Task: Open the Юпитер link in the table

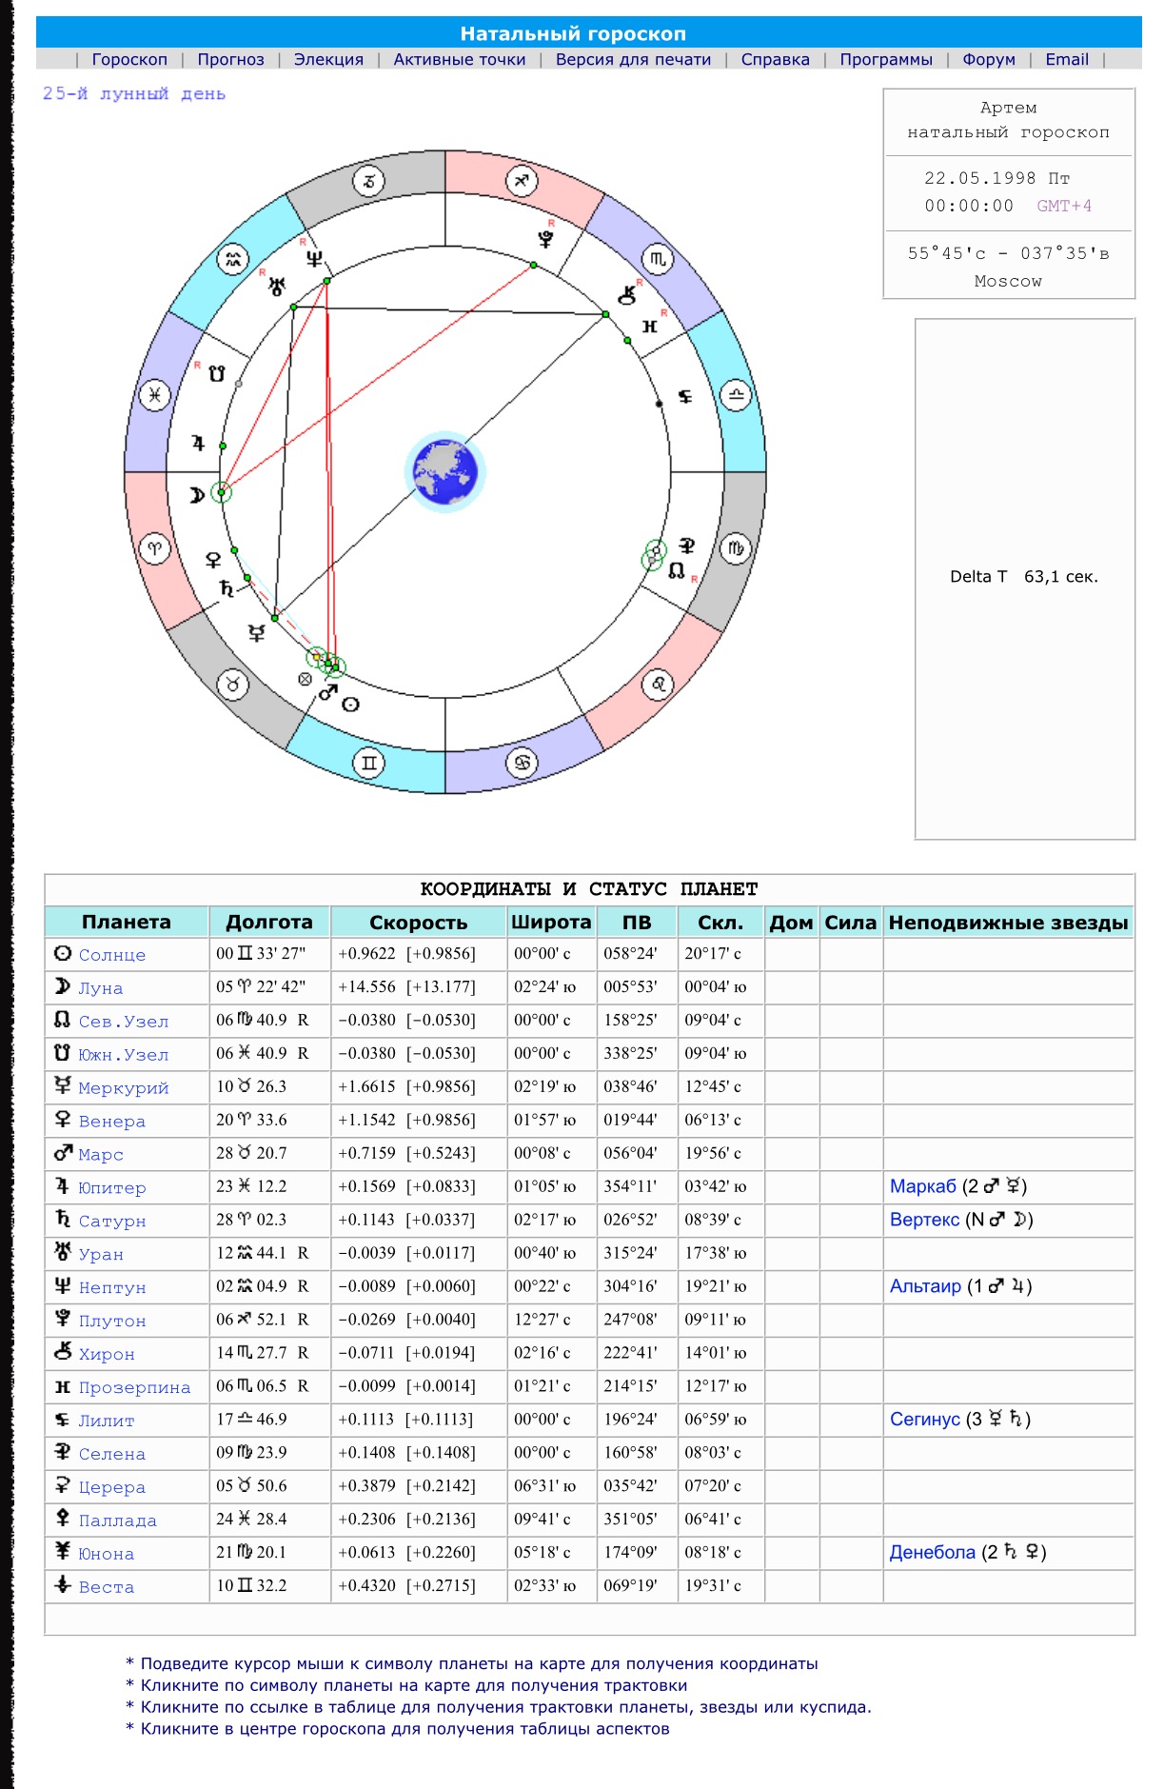Action: pyautogui.click(x=112, y=1188)
